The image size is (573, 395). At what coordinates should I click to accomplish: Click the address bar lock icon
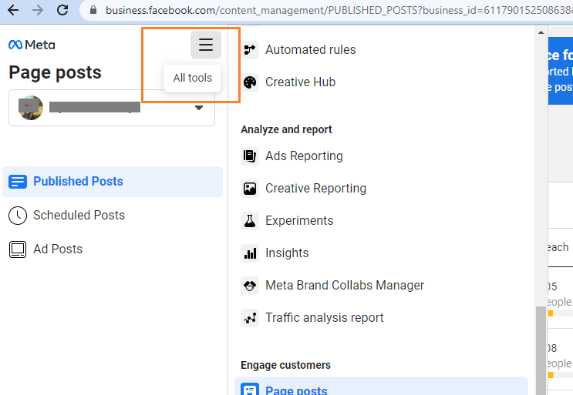(93, 10)
